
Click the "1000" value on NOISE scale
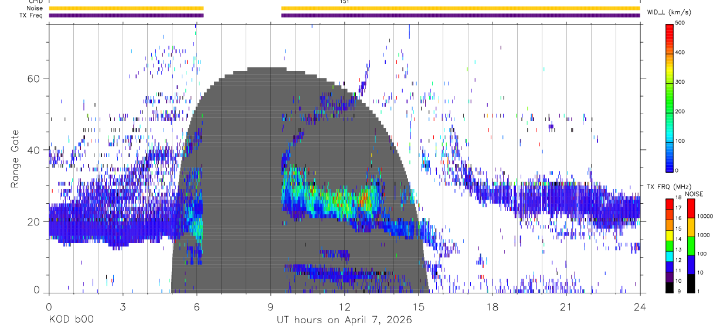coord(704,235)
